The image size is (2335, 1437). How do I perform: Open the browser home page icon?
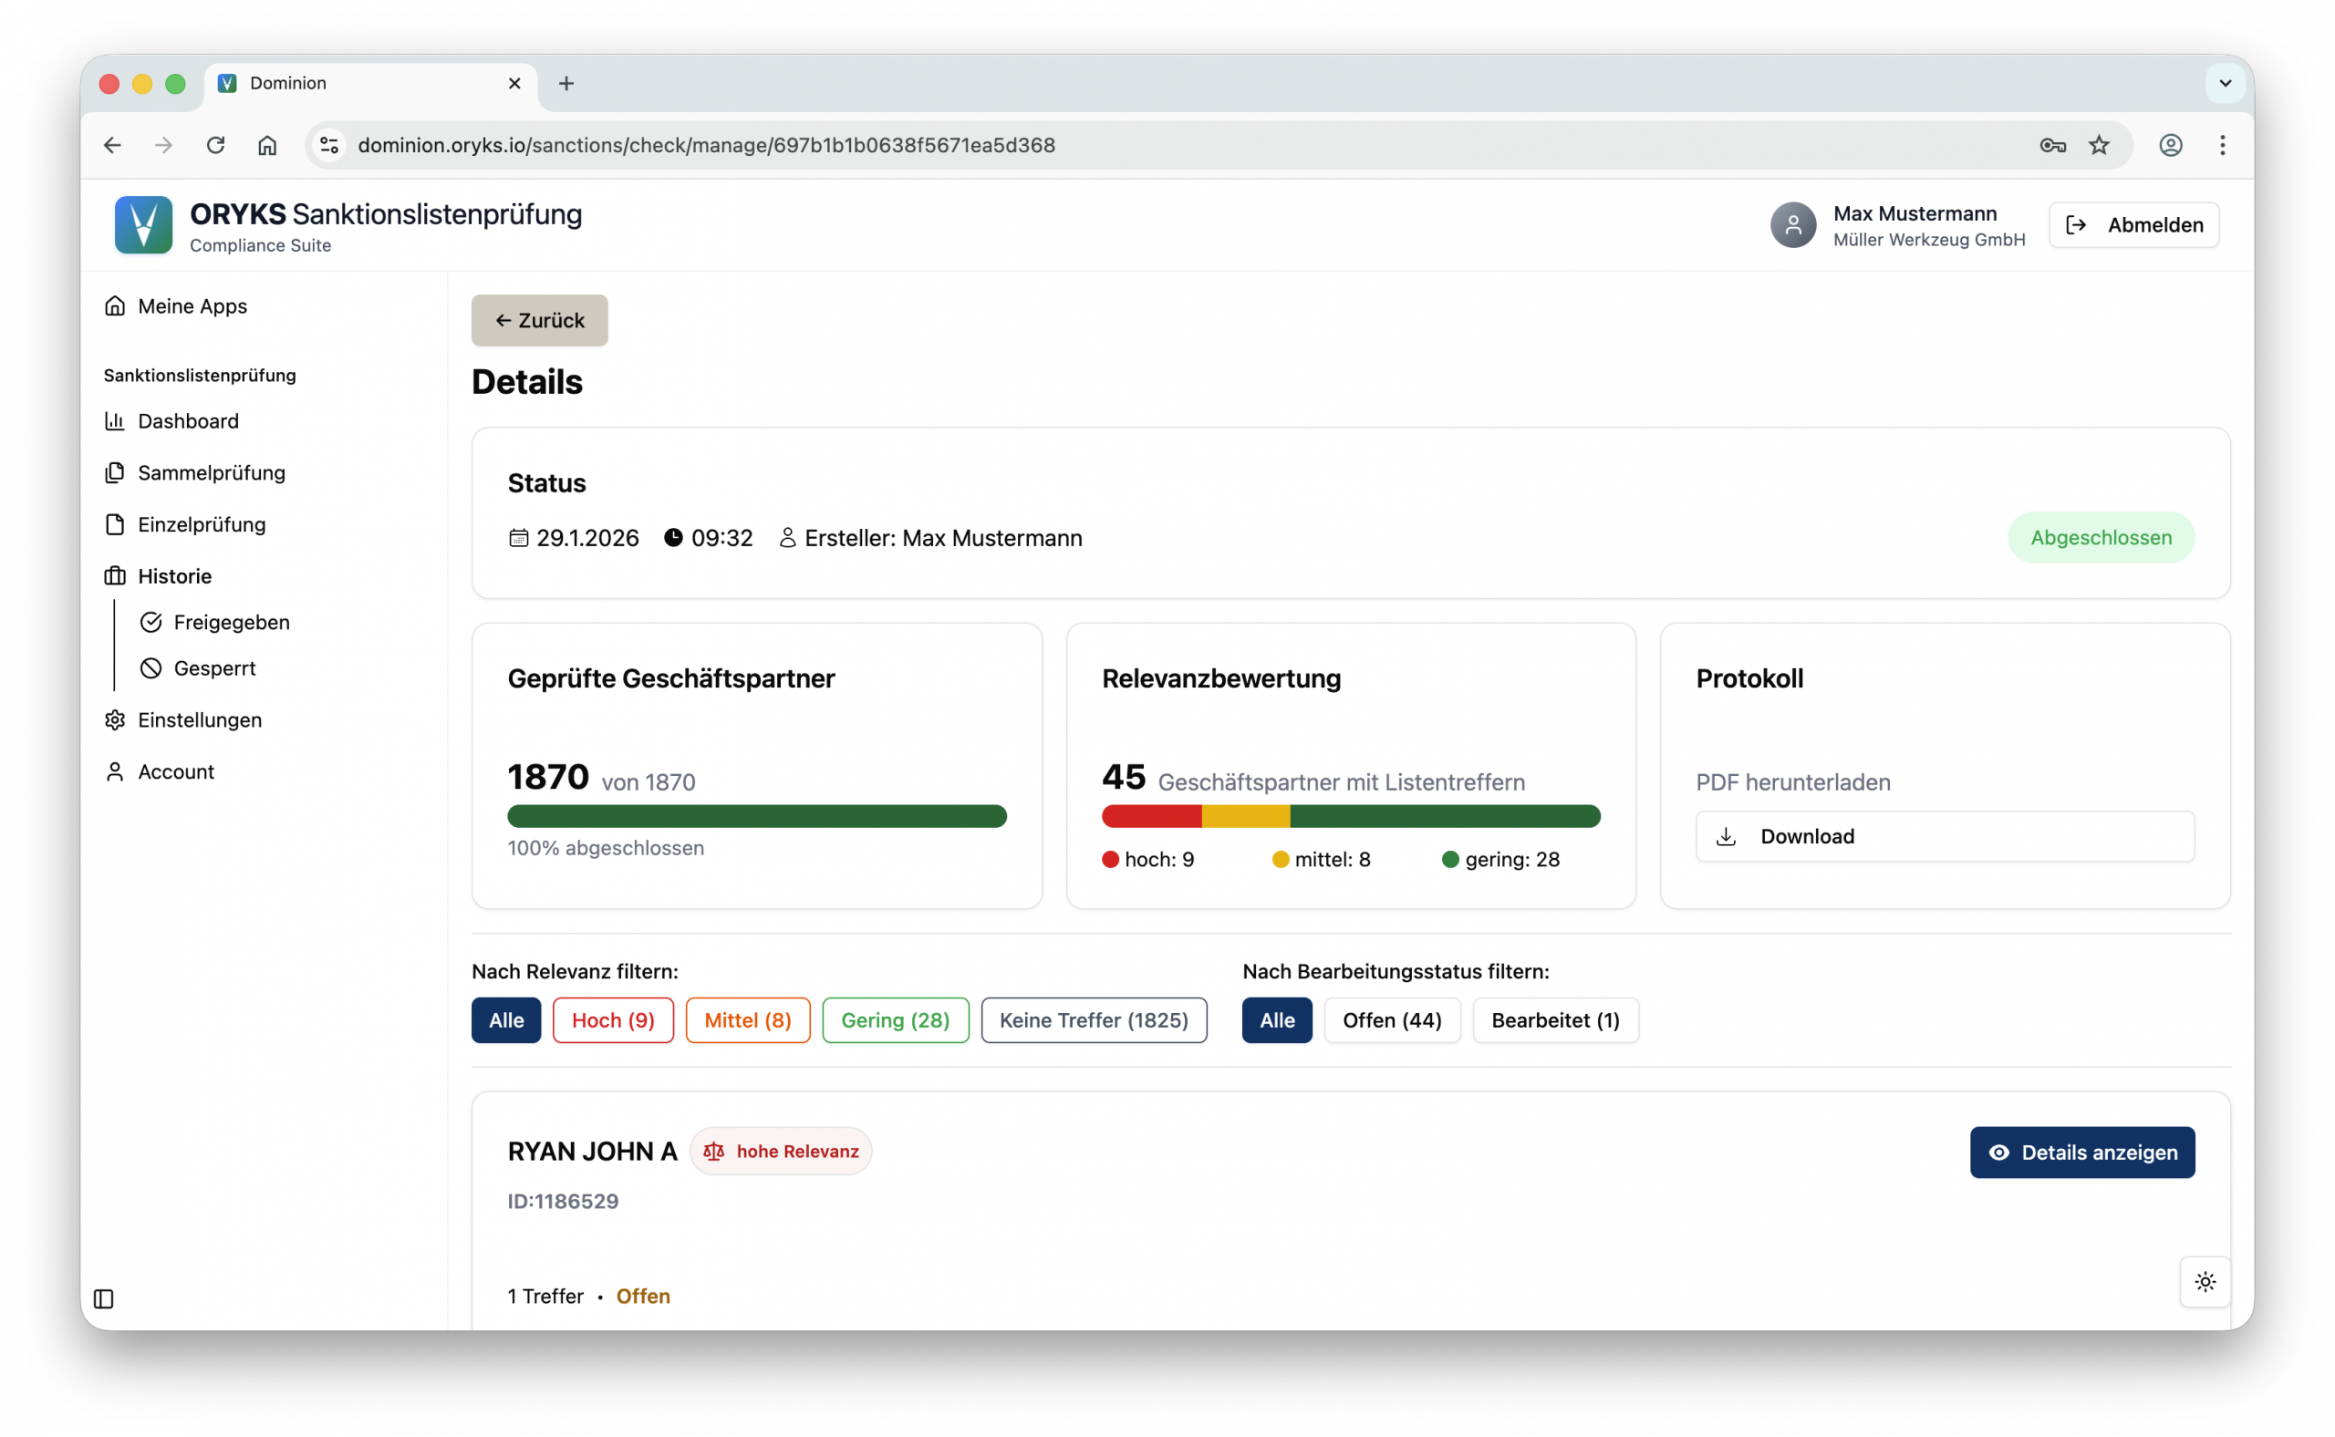click(x=267, y=145)
